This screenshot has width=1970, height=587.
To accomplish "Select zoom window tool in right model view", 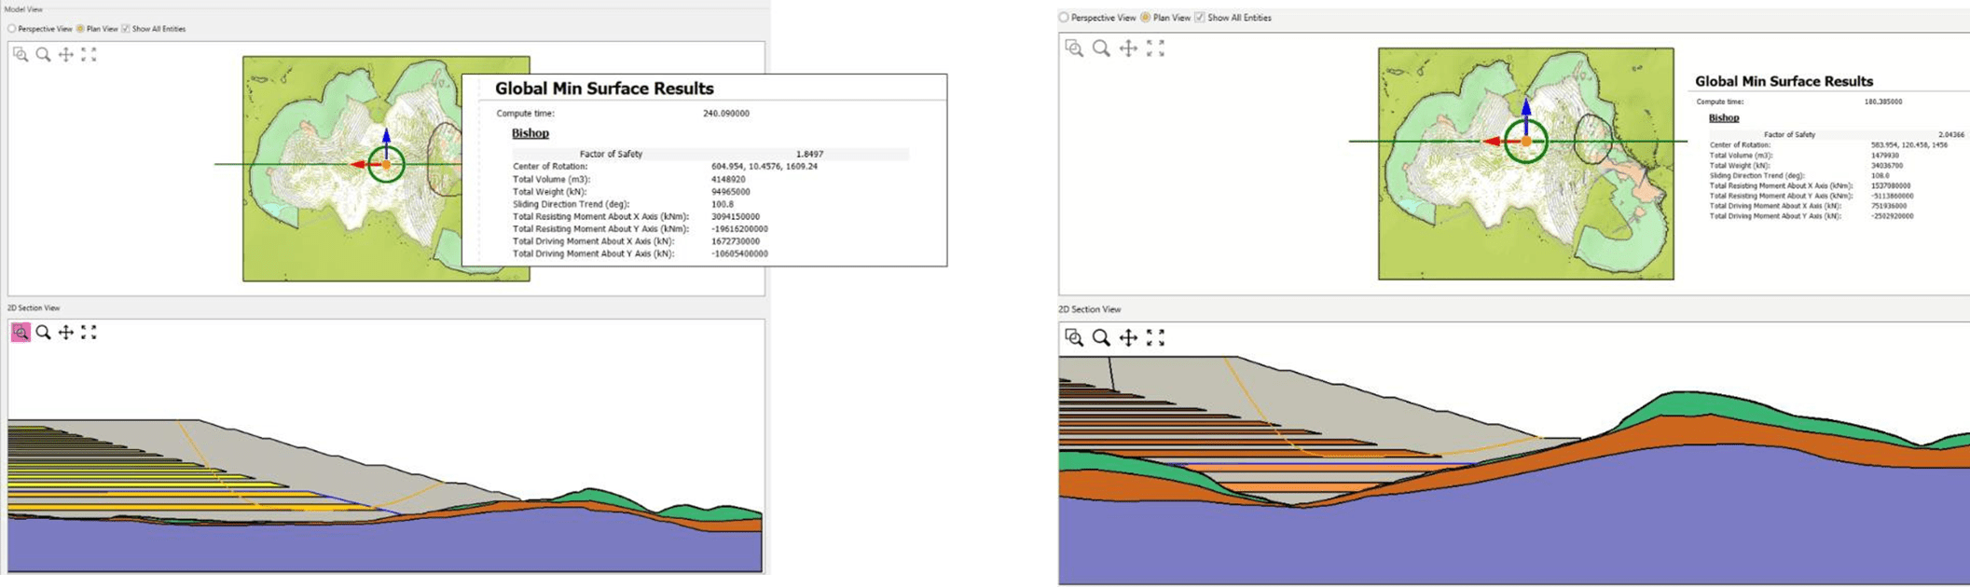I will click(1074, 48).
